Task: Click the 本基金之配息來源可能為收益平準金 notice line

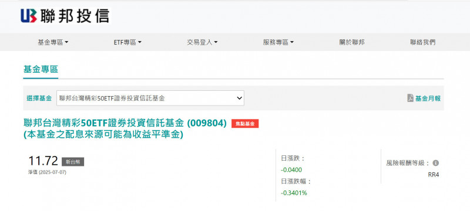Action: click(103, 135)
